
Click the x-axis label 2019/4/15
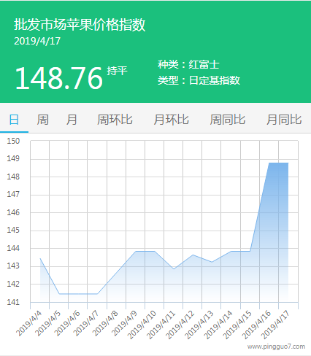coord(237,325)
